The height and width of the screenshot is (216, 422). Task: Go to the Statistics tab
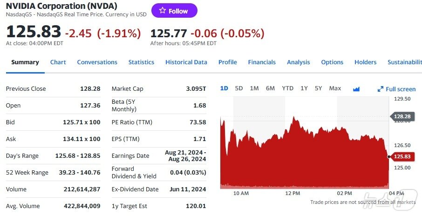coord(141,62)
